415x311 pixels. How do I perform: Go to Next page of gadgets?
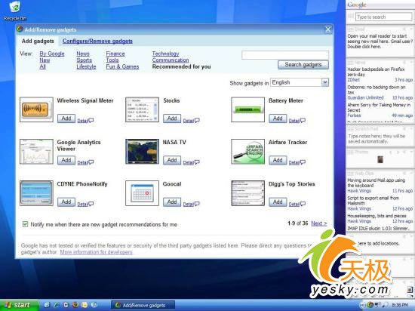click(x=319, y=223)
